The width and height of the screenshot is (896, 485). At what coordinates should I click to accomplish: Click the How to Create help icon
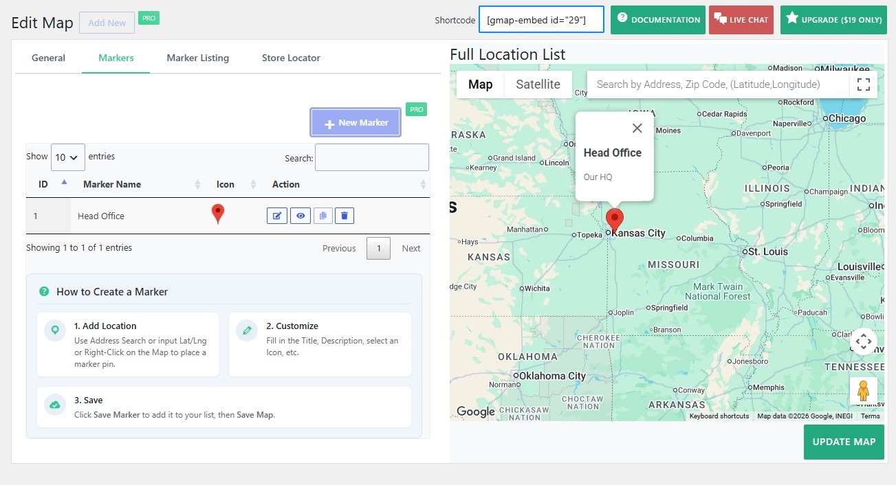45,291
